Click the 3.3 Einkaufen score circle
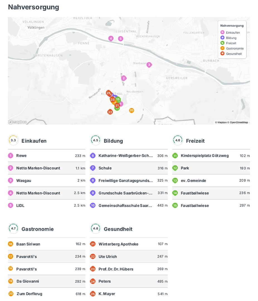Viewport: 258px width, 301px height. point(13,140)
